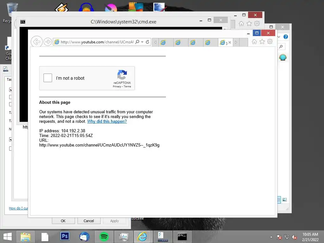Open the address bar autocomplete dropdown
The height and width of the screenshot is (243, 324).
[x=142, y=42]
